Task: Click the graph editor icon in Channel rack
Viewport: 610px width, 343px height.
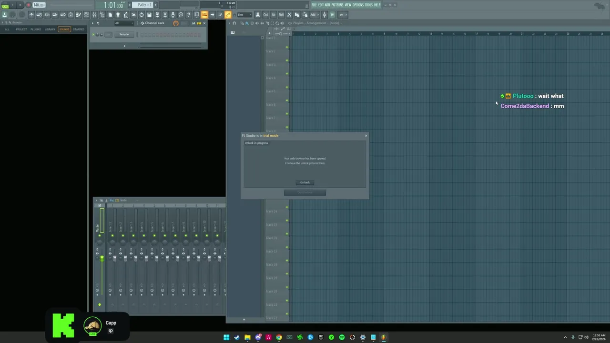Action: (193, 23)
